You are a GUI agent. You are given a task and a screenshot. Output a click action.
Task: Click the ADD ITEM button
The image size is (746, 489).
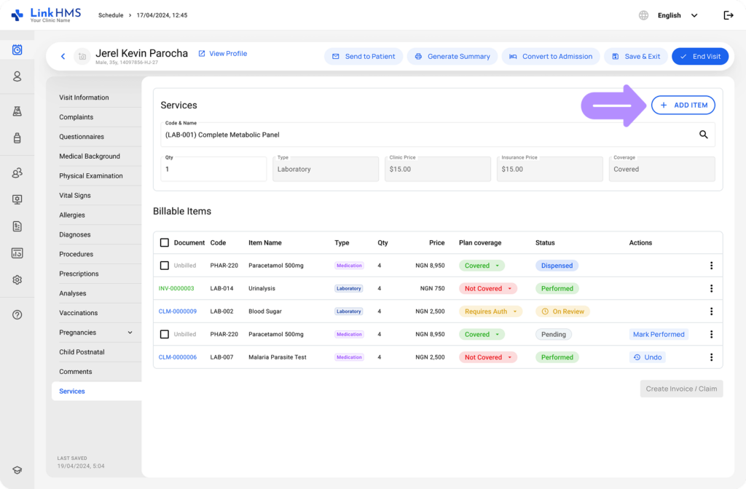click(x=683, y=105)
